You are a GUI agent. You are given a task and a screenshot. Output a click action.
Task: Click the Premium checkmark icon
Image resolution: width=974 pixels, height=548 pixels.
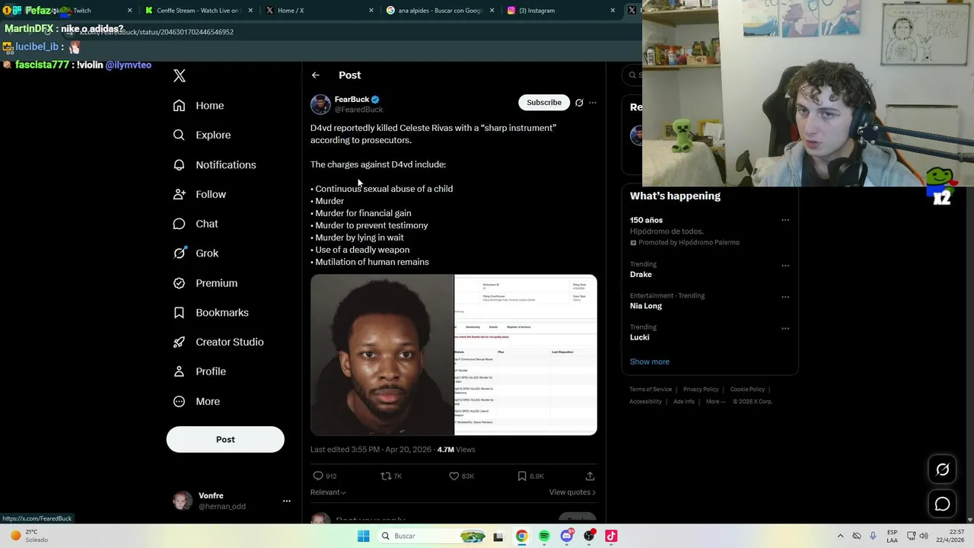click(179, 283)
